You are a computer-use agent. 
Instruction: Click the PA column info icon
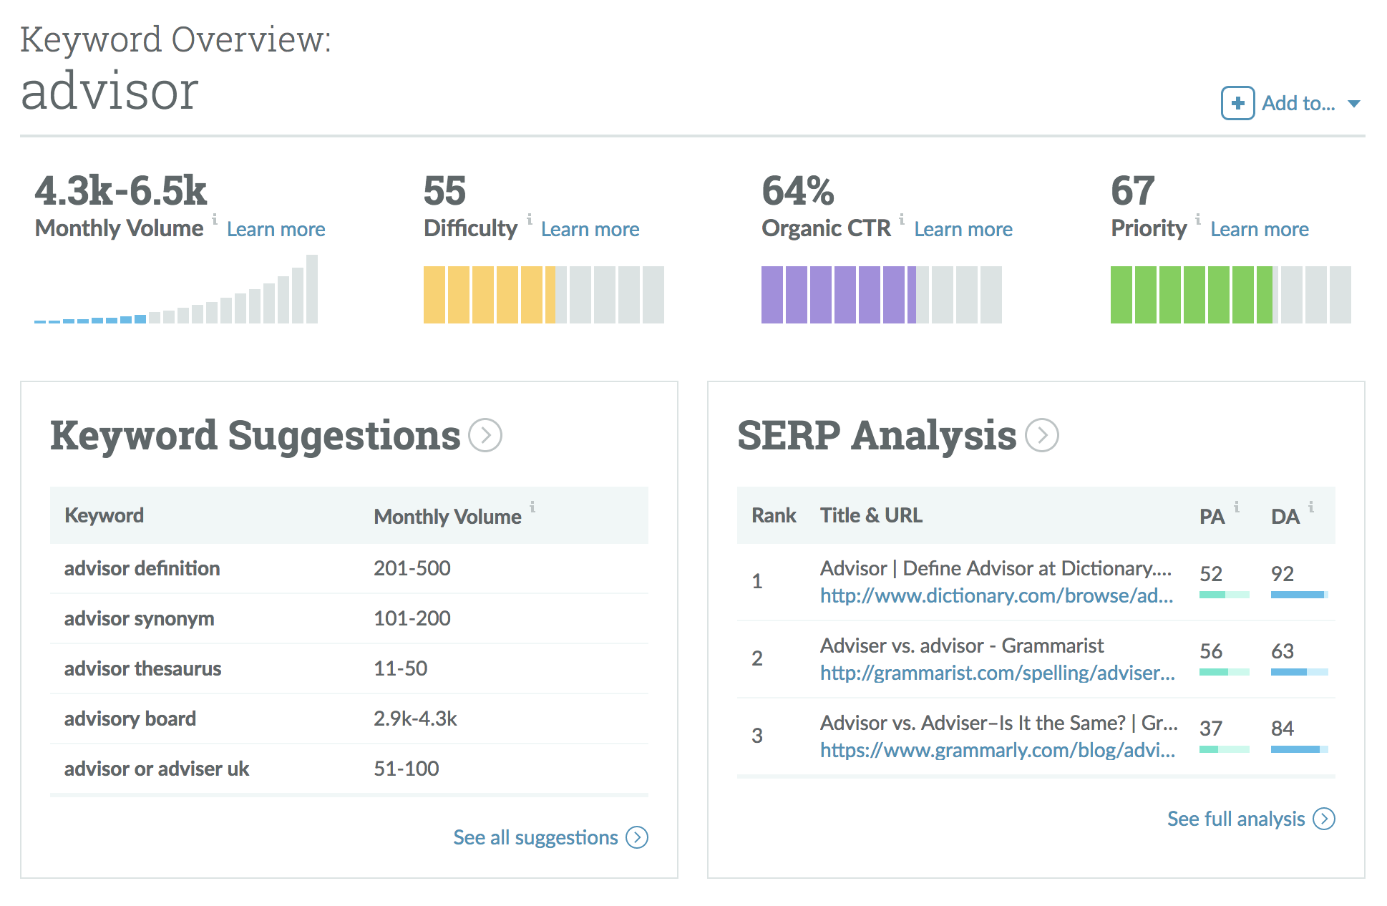tap(1236, 508)
